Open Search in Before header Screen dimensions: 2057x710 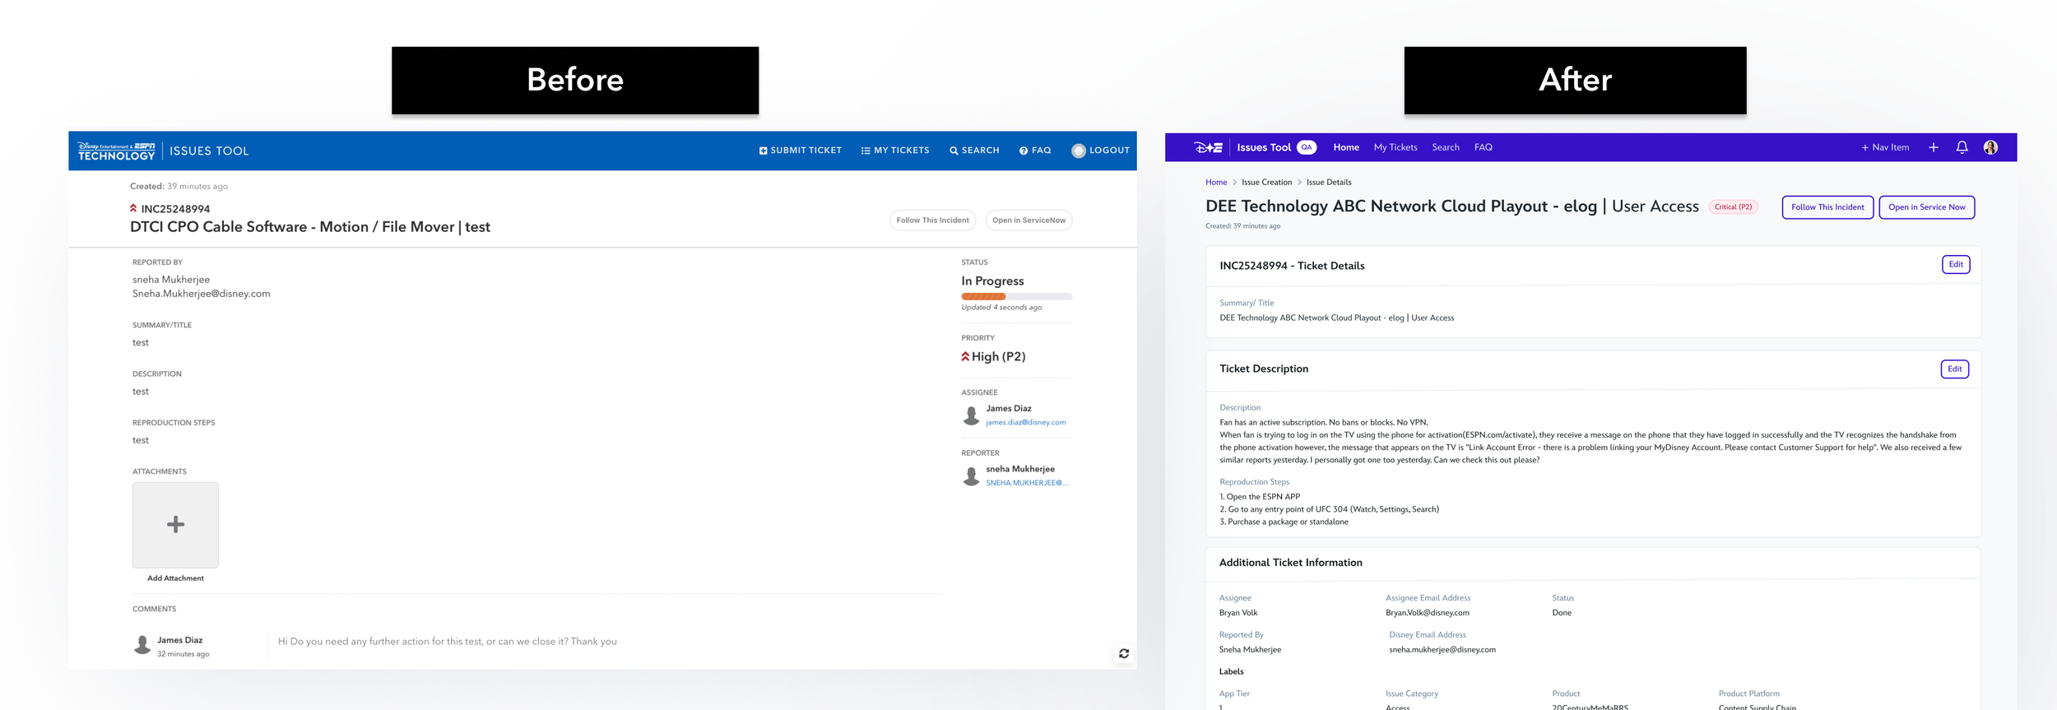pos(974,151)
